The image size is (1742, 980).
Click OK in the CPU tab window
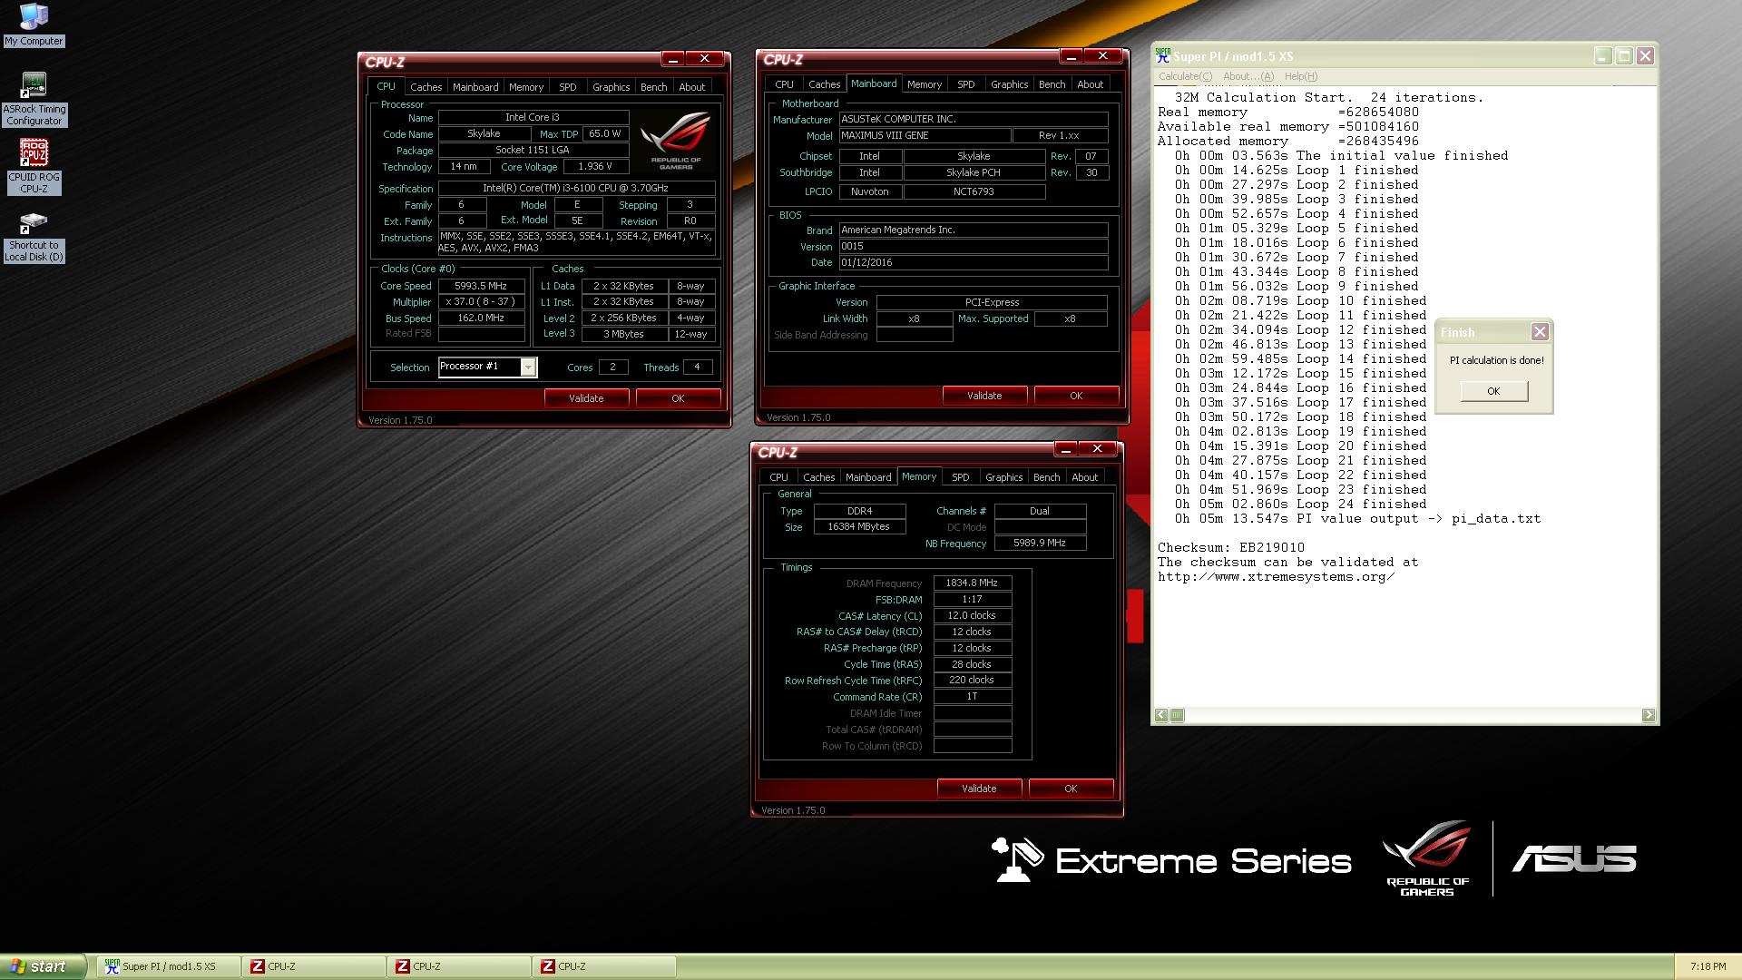pos(678,398)
